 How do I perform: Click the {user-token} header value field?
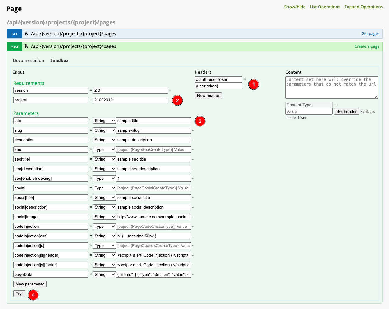[218, 86]
